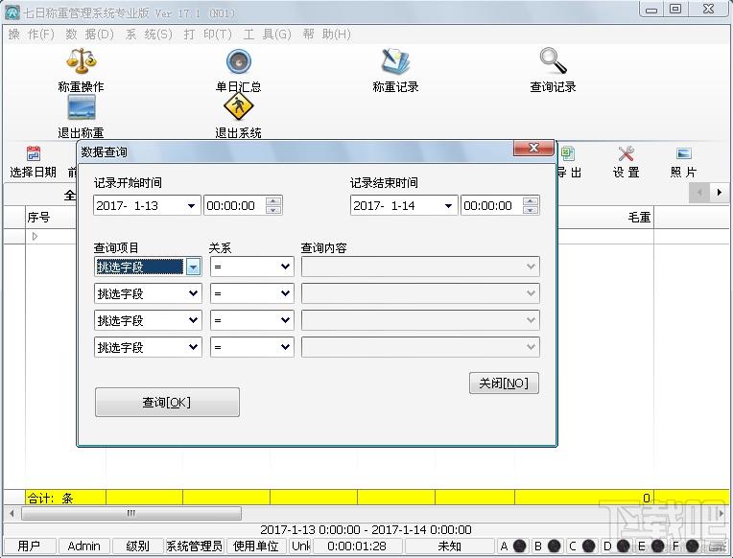This screenshot has width=733, height=558.
Task: Click the horizontal scrollbar left arrow
Action: point(12,513)
